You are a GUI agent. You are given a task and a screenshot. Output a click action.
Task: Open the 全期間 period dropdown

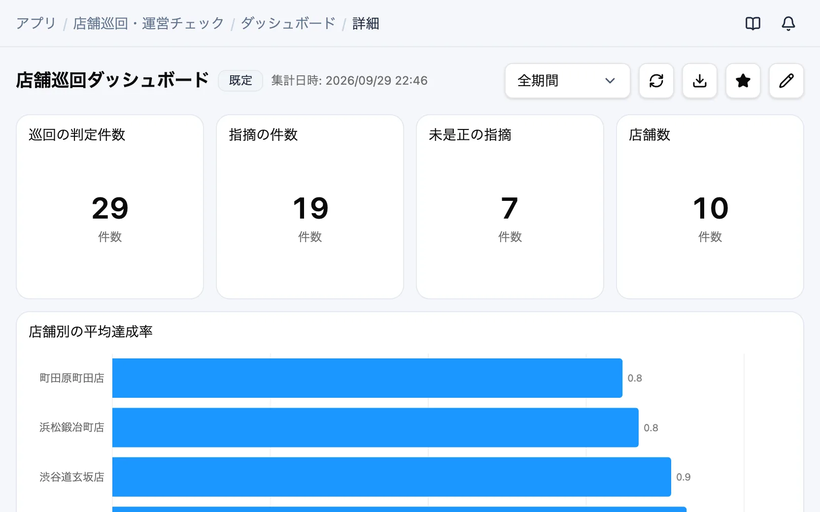568,81
